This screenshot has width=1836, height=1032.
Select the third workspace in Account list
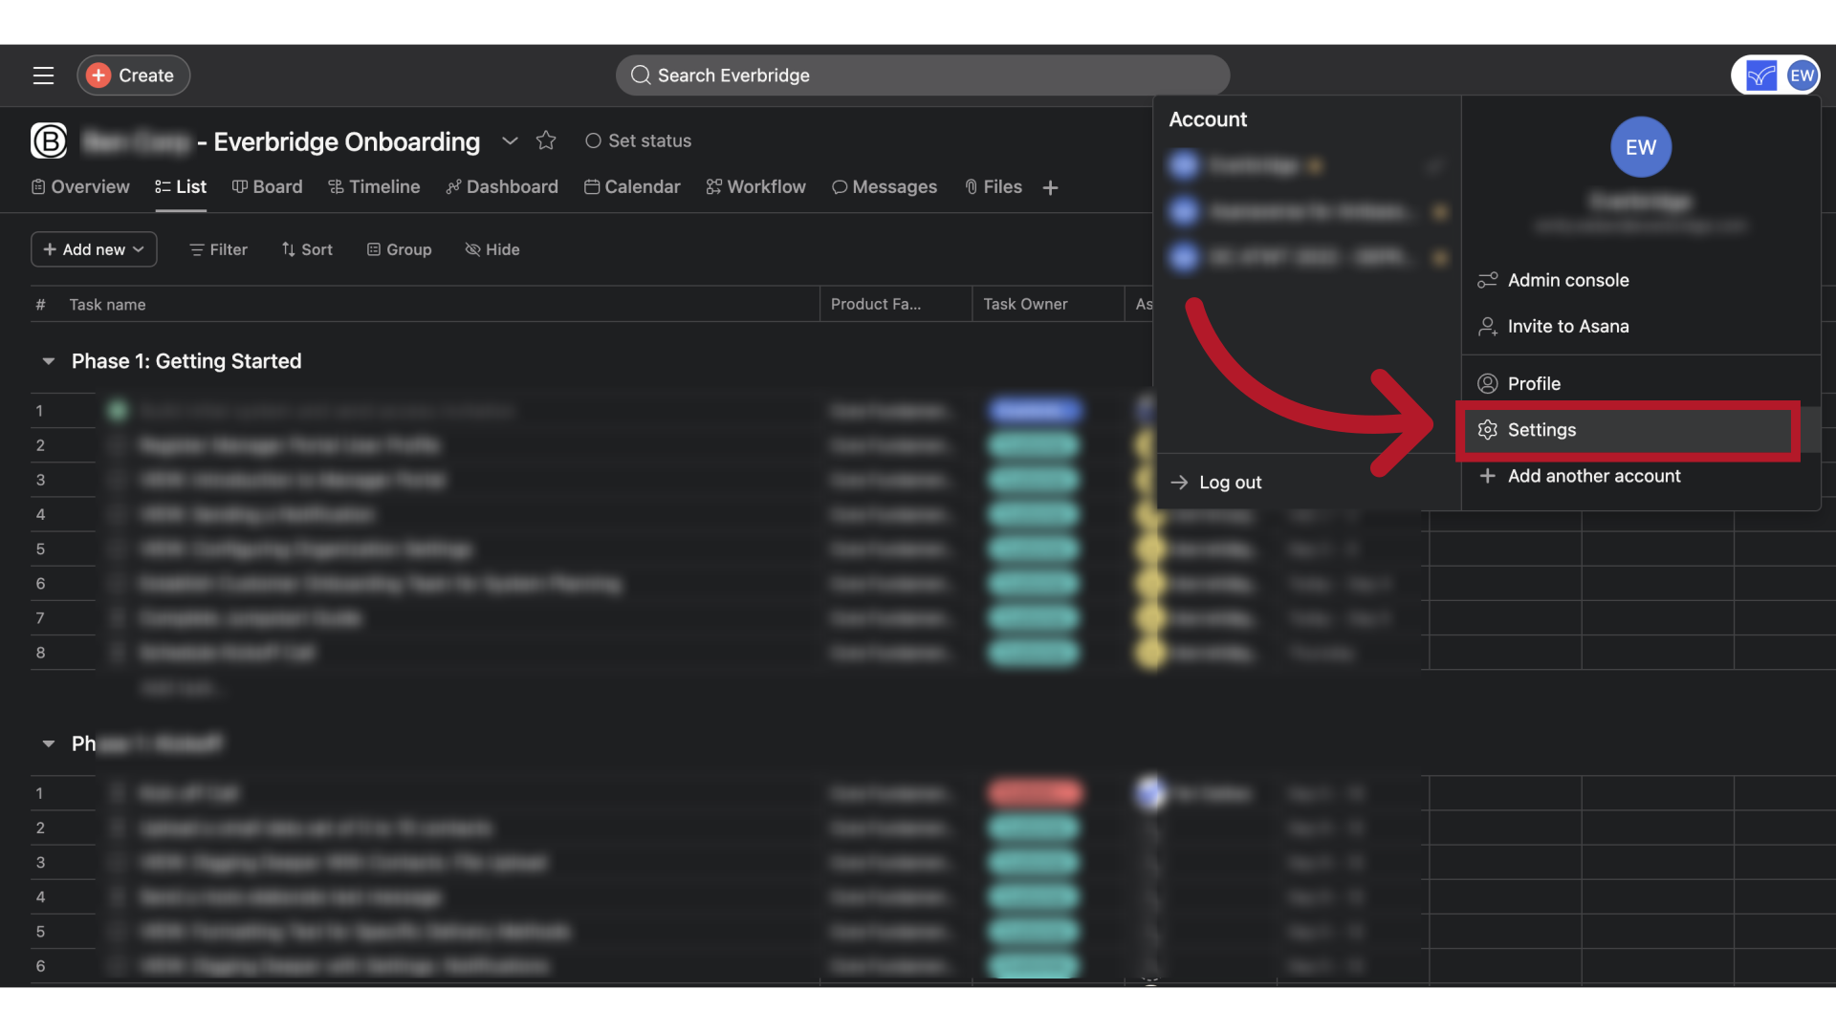click(x=1306, y=257)
